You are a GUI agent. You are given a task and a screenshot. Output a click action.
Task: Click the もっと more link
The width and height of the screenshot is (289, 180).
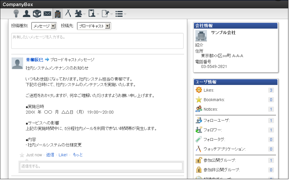point(78,155)
